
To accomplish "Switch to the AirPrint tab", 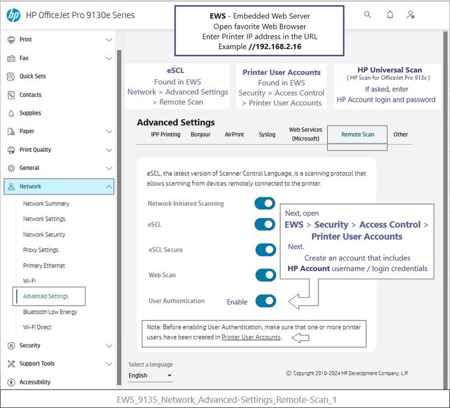I will [234, 135].
